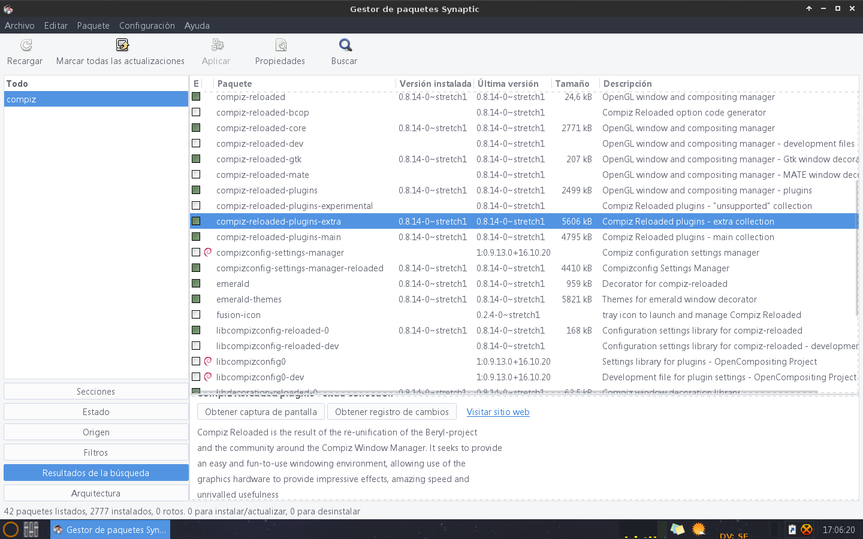Click the weather sun tray icon
Viewport: 863px width, 539px height.
point(699,529)
